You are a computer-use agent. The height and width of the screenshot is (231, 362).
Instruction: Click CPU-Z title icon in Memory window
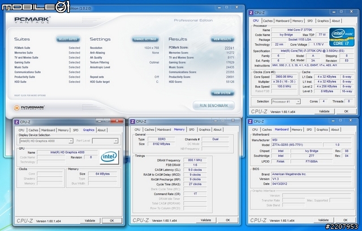133,121
